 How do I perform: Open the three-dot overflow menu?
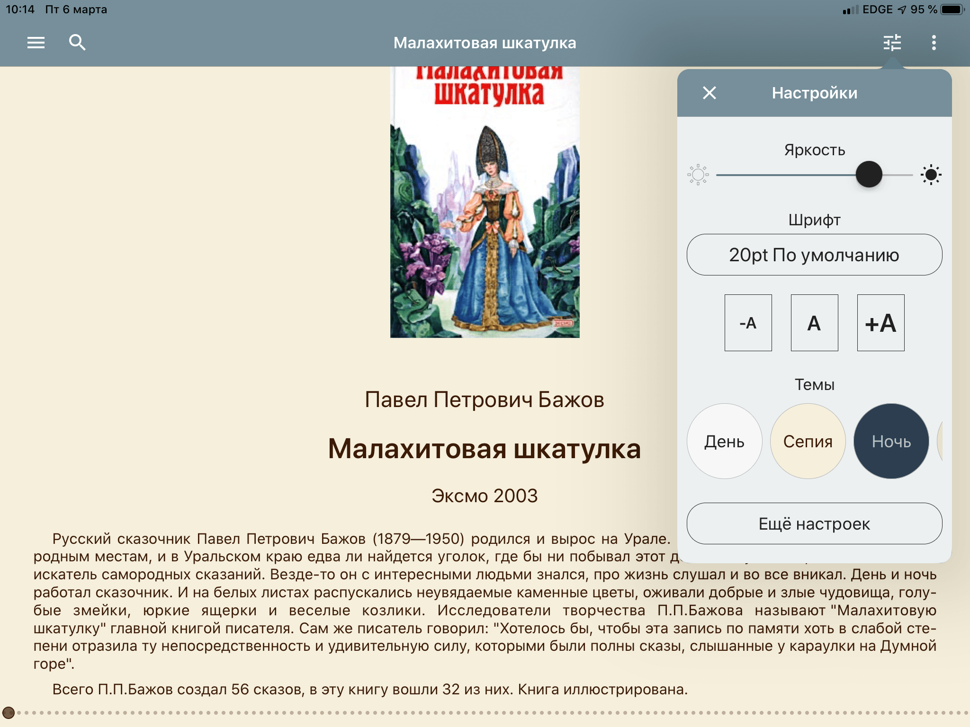click(934, 43)
